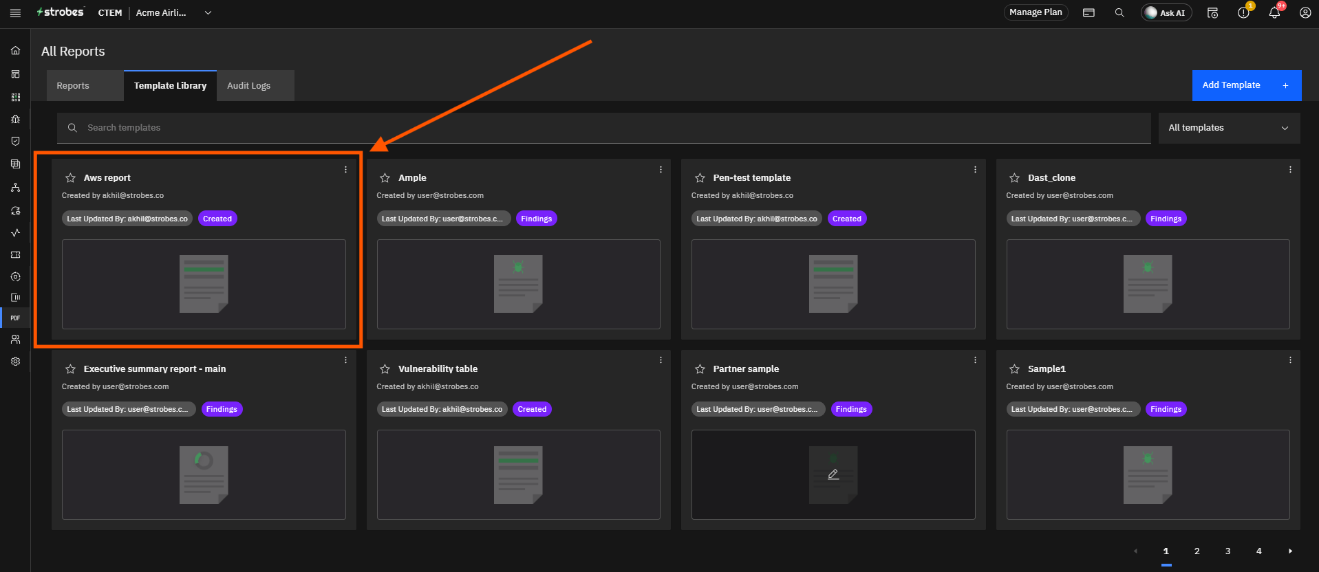The height and width of the screenshot is (572, 1319).
Task: Open the hierarchy tree sidebar icon
Action: click(15, 187)
